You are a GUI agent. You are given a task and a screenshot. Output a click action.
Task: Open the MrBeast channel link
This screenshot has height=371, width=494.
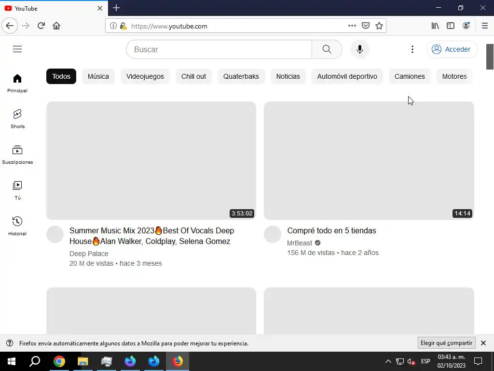[x=300, y=243]
